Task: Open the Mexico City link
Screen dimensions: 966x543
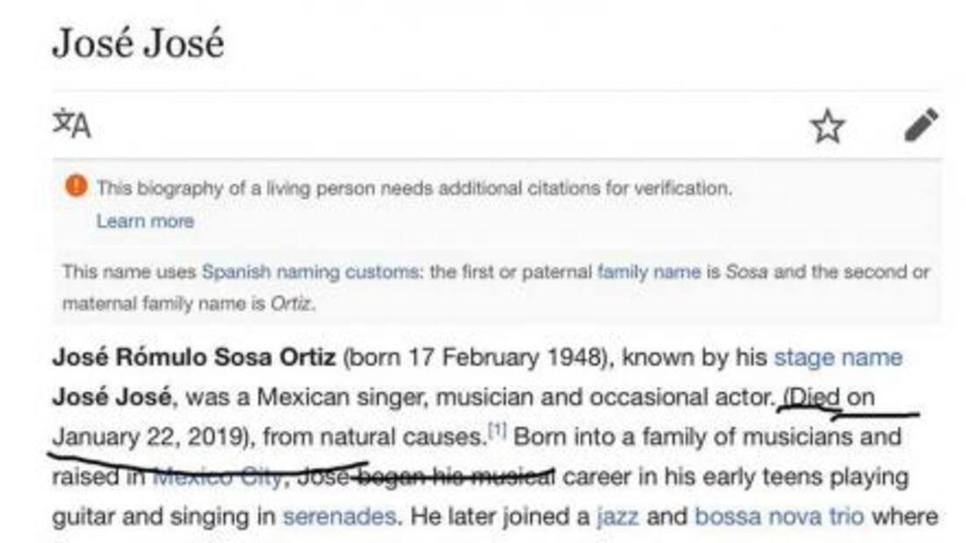Action: [x=217, y=477]
